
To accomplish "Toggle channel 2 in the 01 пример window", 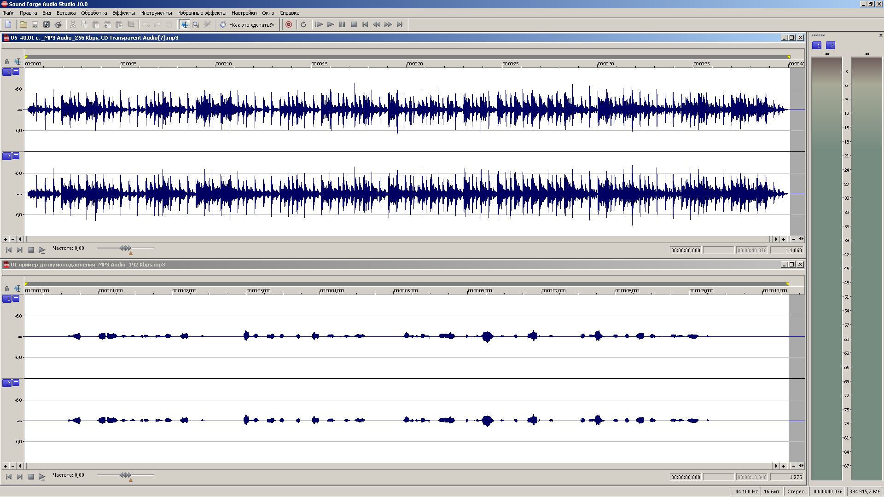I will click(7, 383).
